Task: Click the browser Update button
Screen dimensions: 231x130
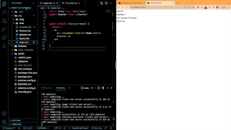Action: [x=225, y=7]
